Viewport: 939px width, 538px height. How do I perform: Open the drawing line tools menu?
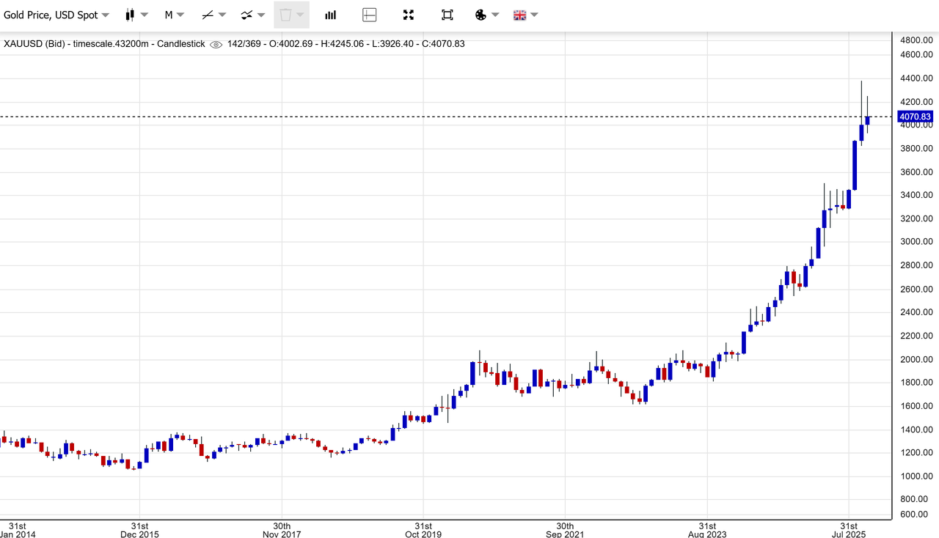click(x=213, y=15)
